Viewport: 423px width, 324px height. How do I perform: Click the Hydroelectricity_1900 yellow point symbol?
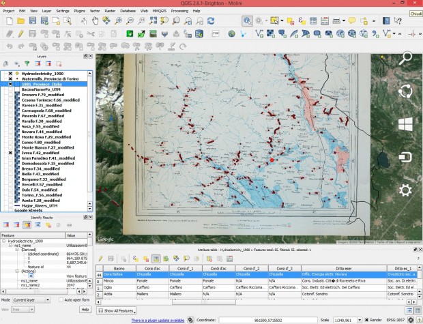(17, 74)
